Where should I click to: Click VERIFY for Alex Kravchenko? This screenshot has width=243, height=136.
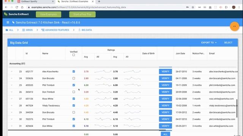(x=166, y=71)
